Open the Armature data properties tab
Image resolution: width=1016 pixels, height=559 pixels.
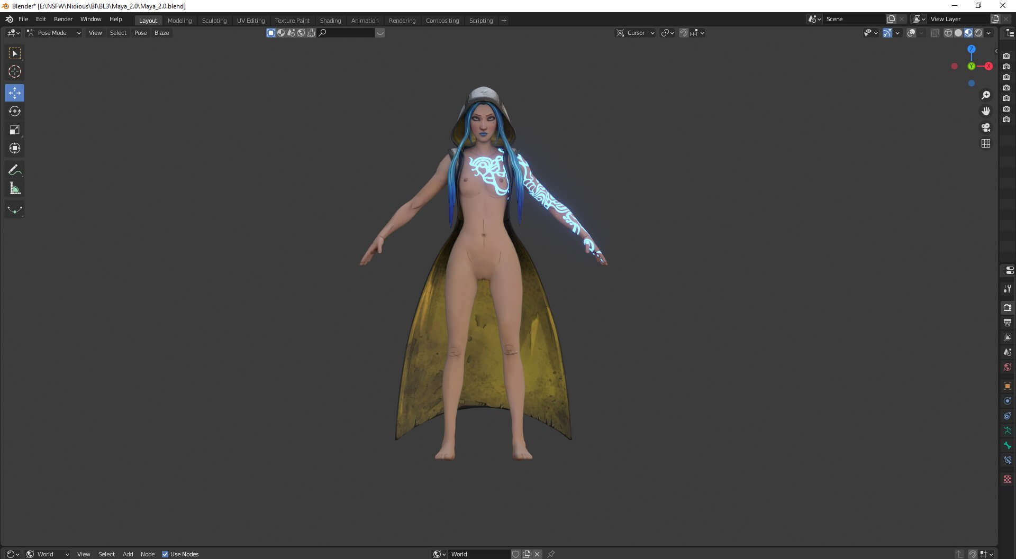[1008, 430]
